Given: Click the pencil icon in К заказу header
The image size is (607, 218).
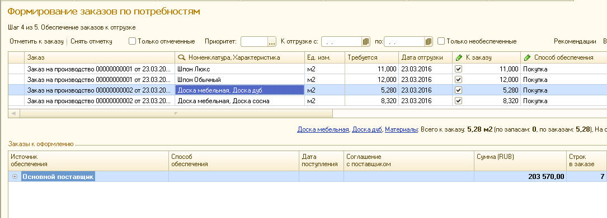Looking at the screenshot, I should point(459,57).
